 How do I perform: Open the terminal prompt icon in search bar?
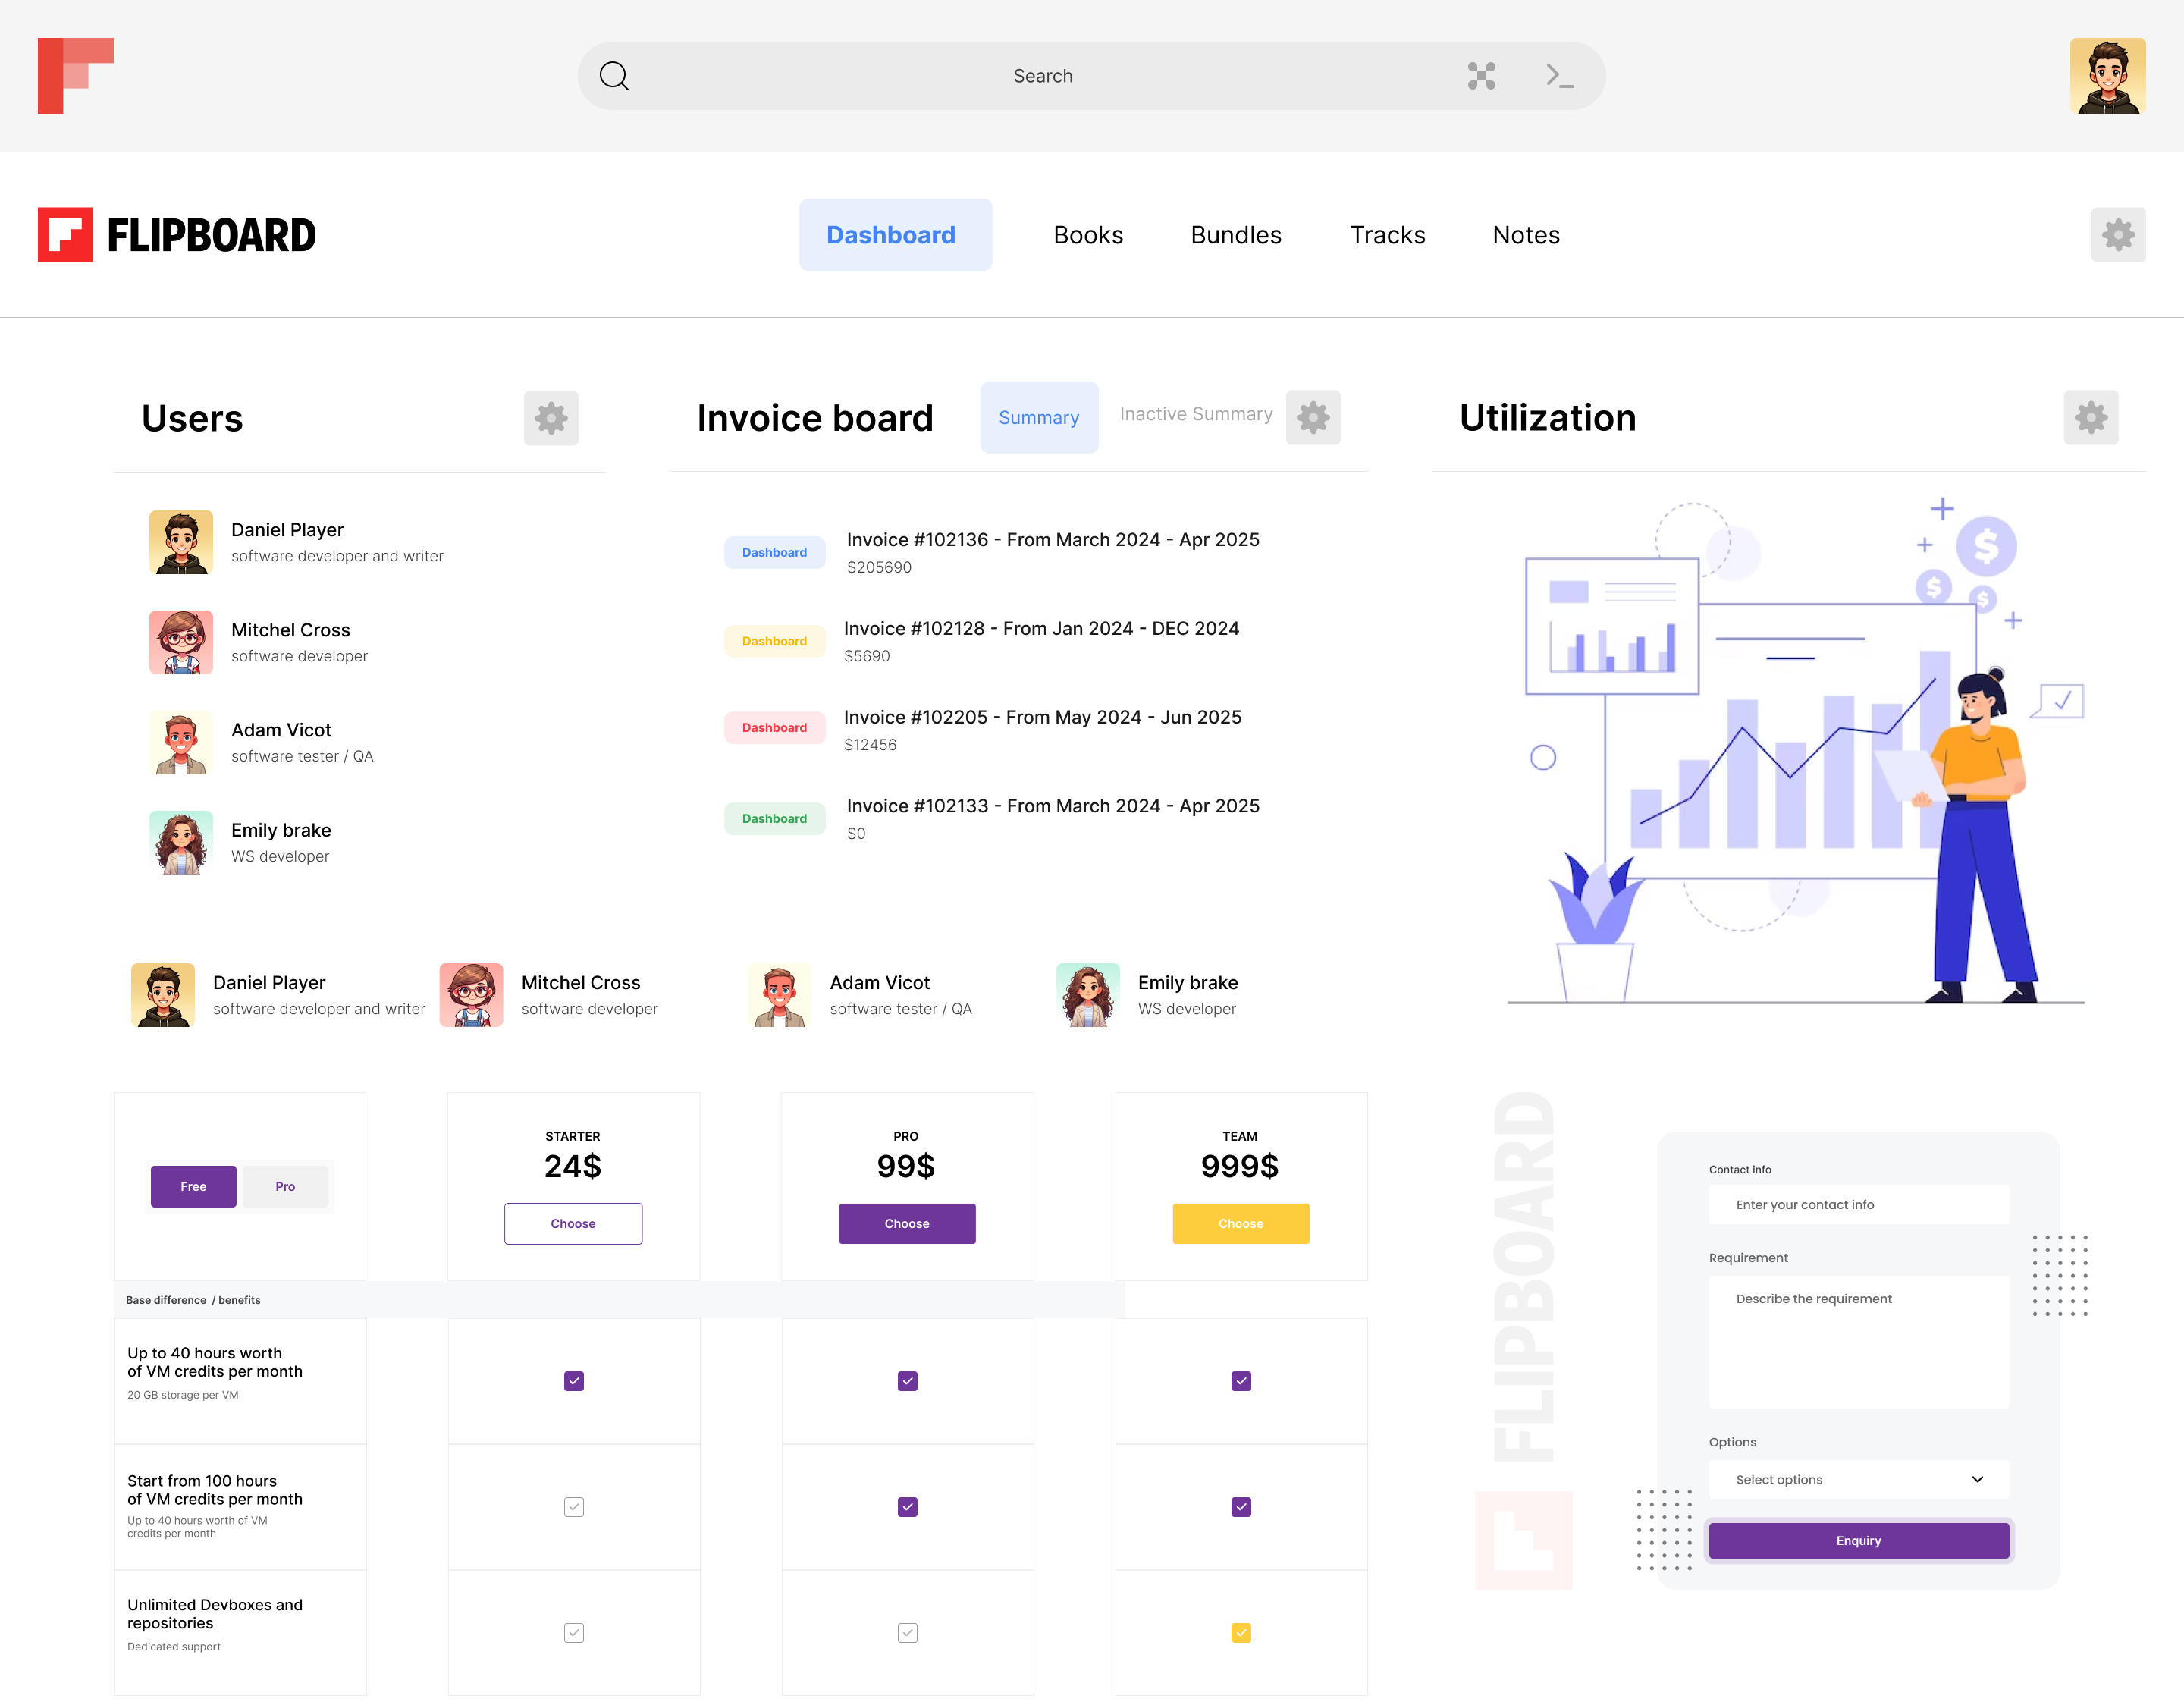click(1559, 76)
